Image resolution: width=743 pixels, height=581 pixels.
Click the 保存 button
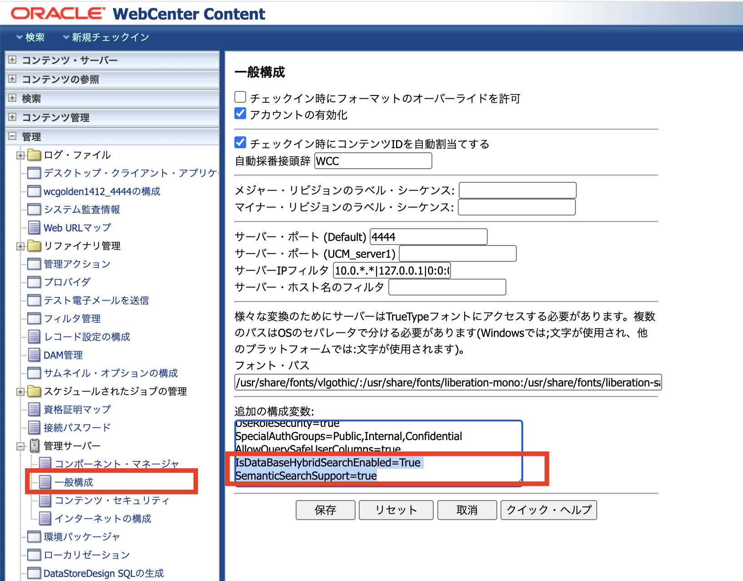(x=326, y=510)
